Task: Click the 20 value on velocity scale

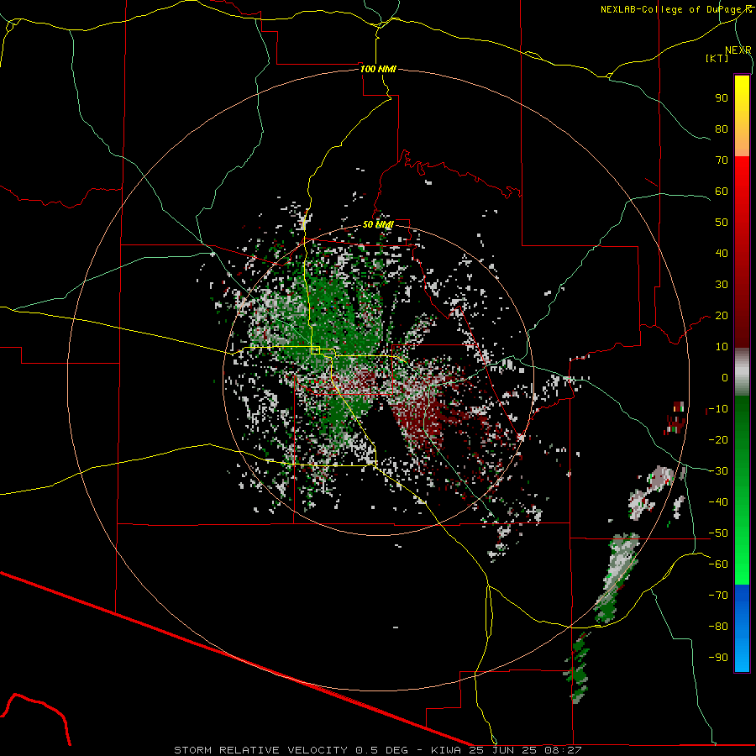Action: 722,316
